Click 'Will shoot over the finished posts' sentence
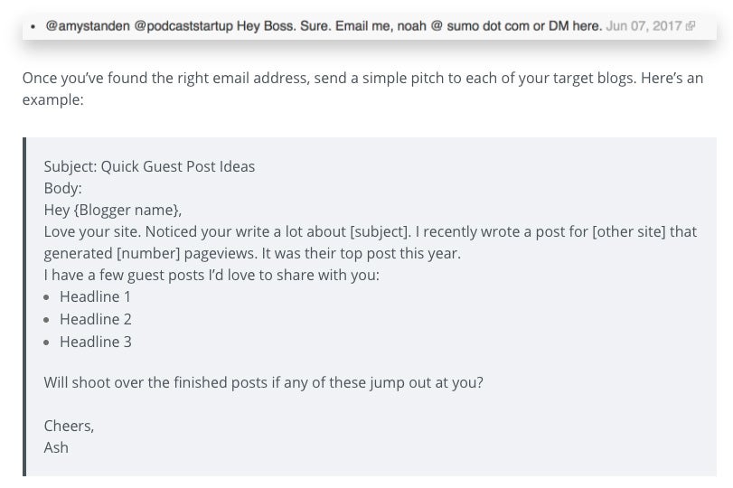733x488 pixels. (264, 382)
